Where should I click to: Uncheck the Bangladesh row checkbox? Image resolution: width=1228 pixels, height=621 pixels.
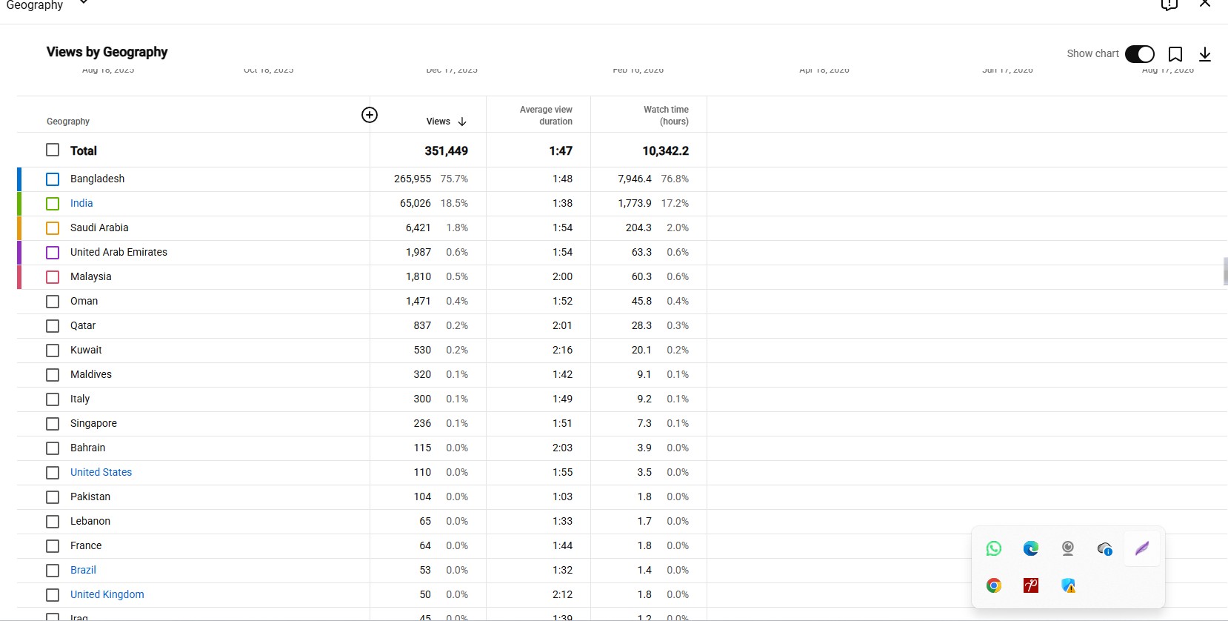53,179
